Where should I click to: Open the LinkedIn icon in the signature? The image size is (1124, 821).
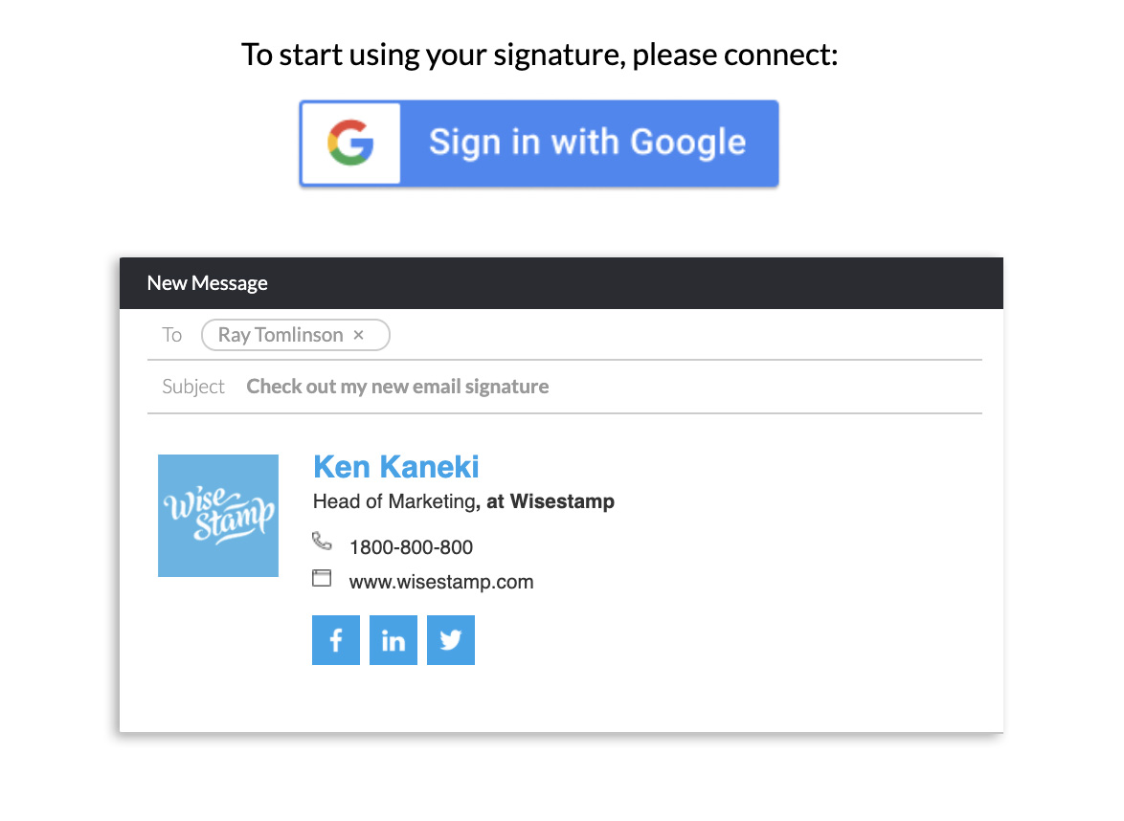tap(393, 640)
